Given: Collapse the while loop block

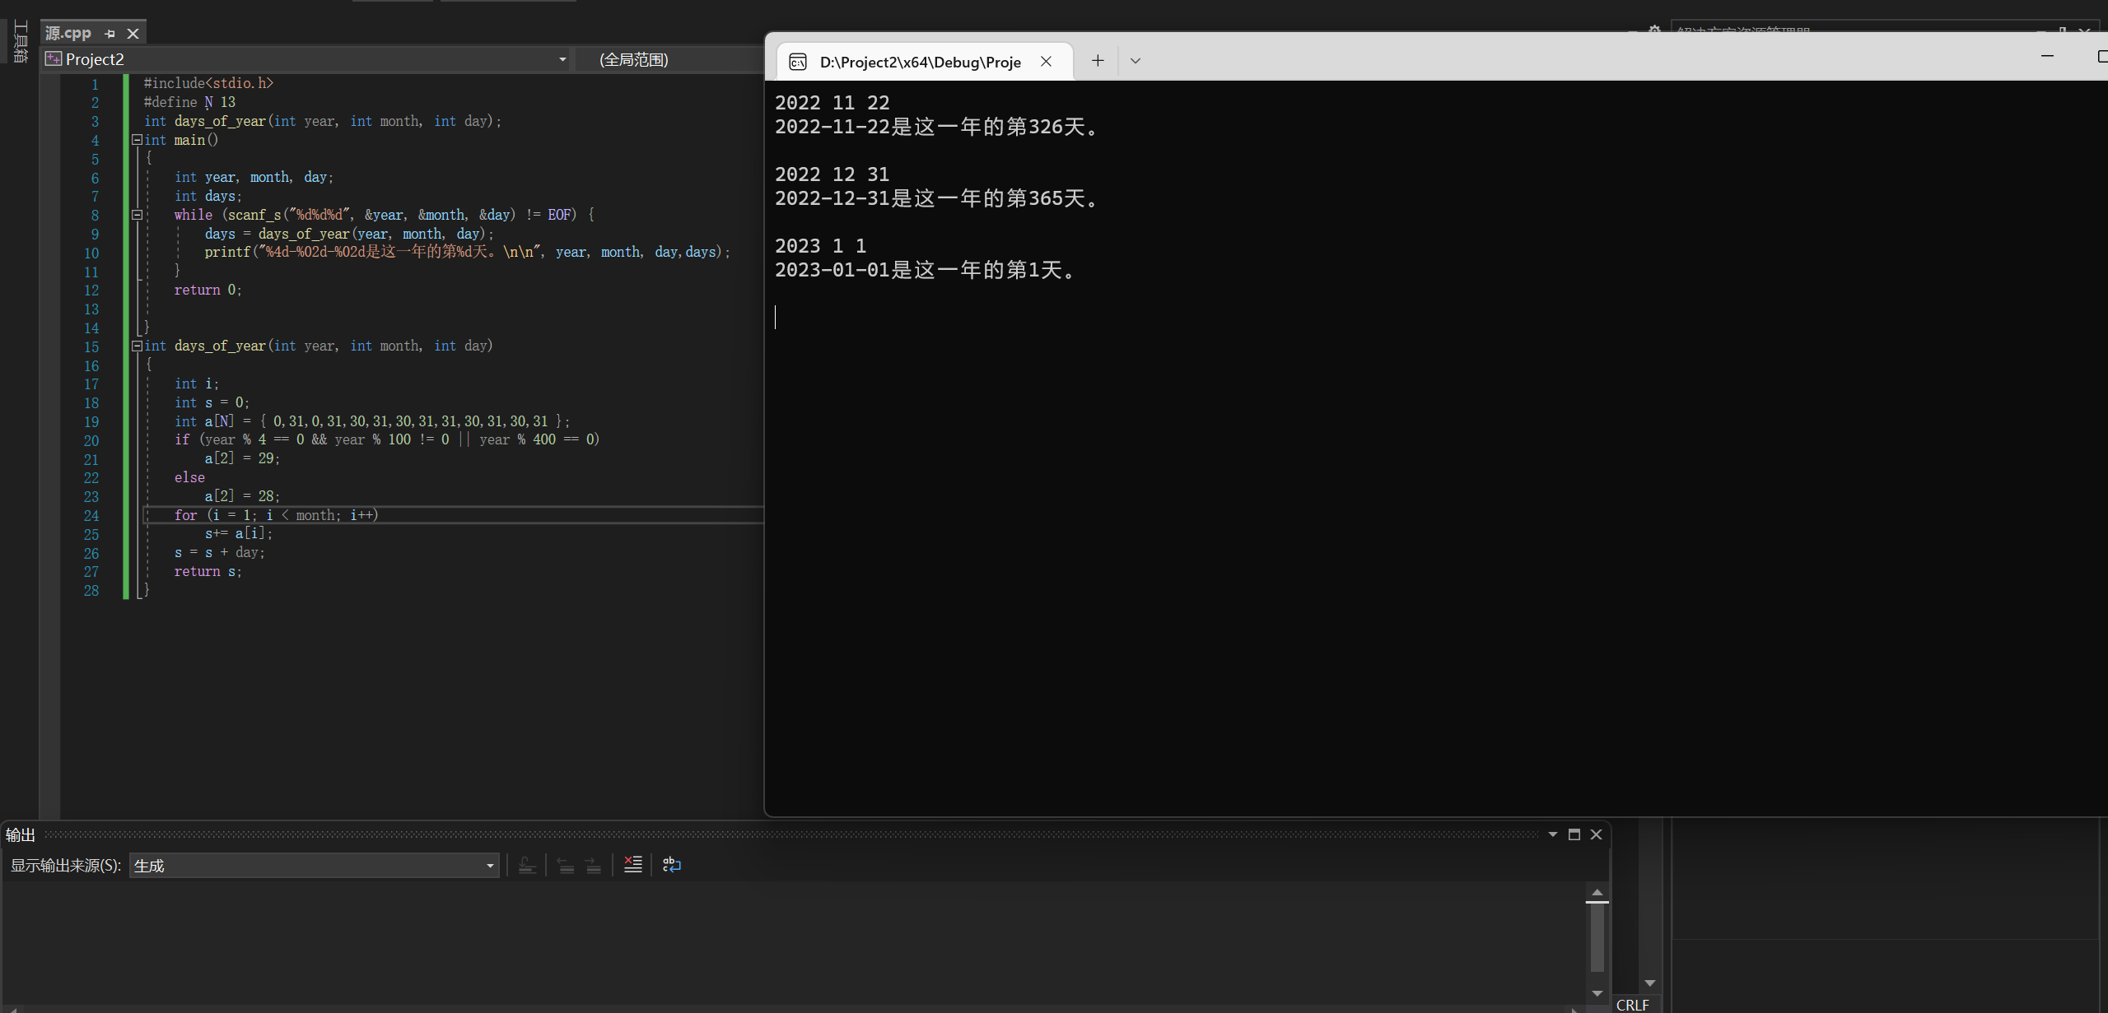Looking at the screenshot, I should (x=138, y=215).
